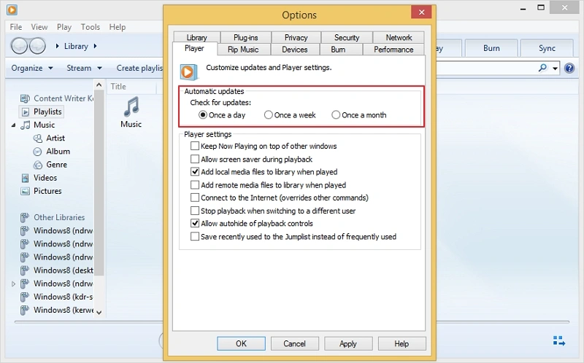584x363 pixels.
Task: Click the Windows8 (kerwe library icon
Action: (x=25, y=311)
